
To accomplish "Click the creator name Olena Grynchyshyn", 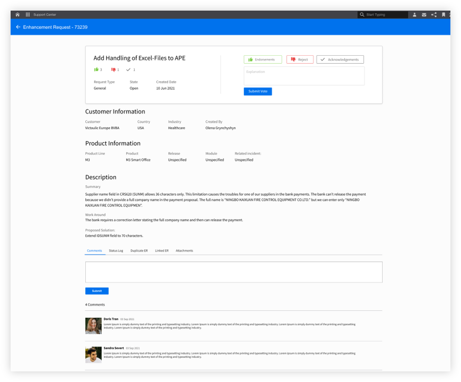I will coord(220,128).
